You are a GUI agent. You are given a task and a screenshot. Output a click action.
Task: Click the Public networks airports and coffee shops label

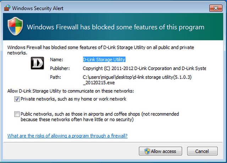[100, 117]
